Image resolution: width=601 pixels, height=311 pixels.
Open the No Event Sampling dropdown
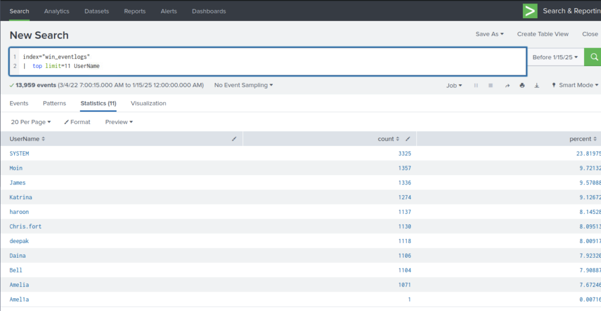pos(244,85)
